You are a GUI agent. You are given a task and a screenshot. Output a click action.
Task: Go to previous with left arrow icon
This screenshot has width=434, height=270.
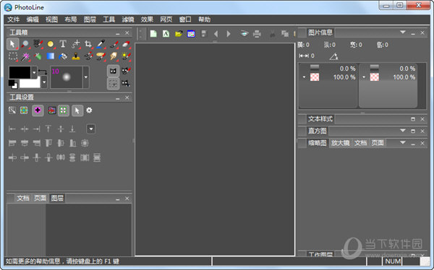click(216, 34)
